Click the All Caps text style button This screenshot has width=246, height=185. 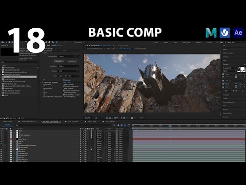pyautogui.click(x=232, y=90)
